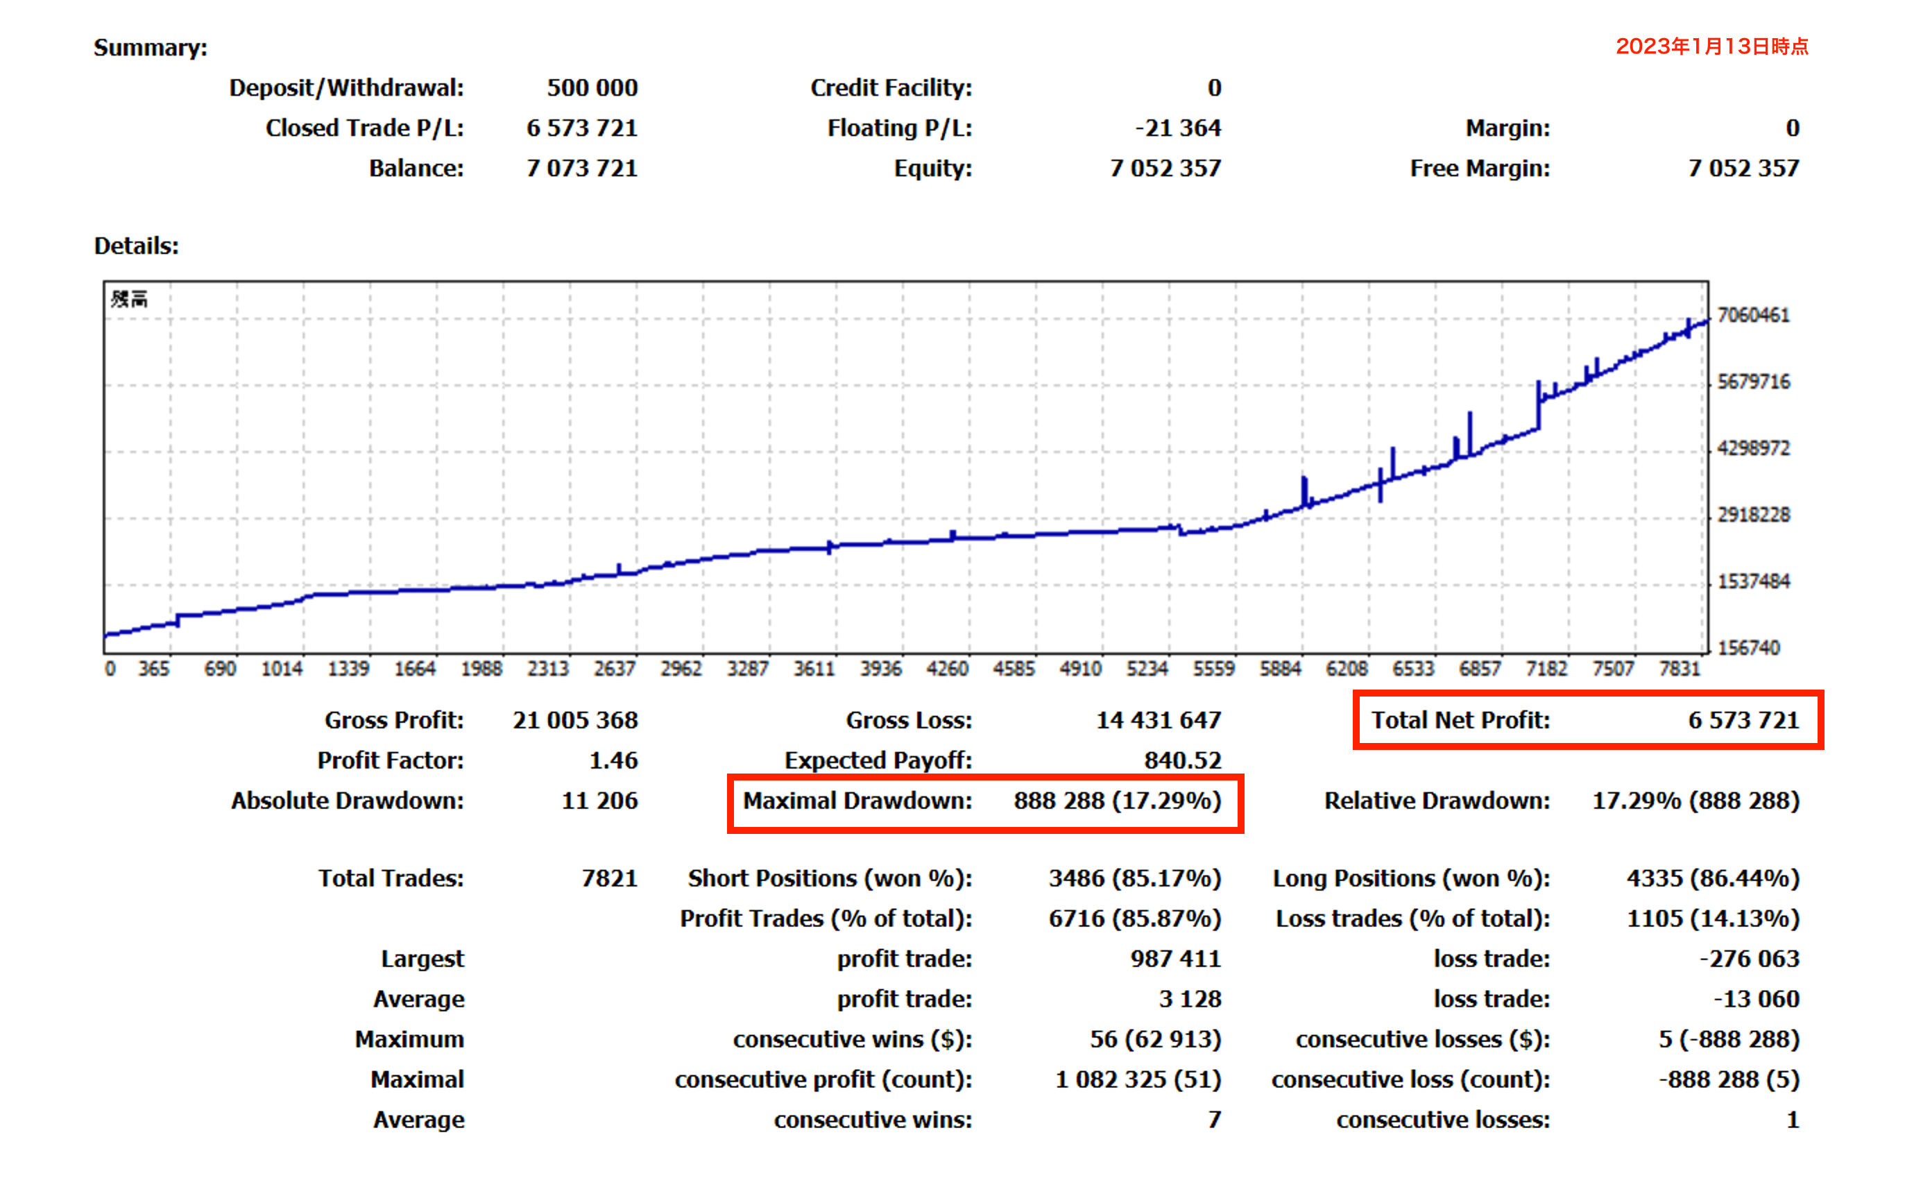Click the Gross Profit value 21 005 368
Viewport: 1905px width, 1178px height.
(575, 720)
